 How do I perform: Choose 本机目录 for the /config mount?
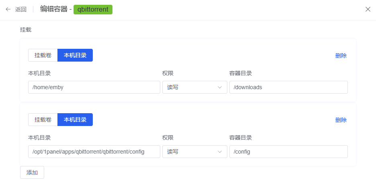[x=75, y=120]
